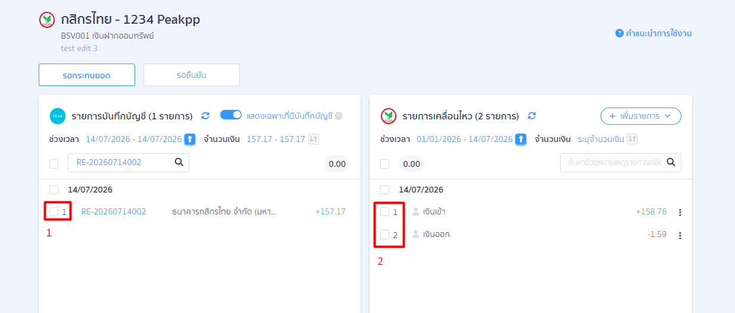
Task: Click the account title กสิกรไทย - 1234 Peakpp
Action: pyautogui.click(x=130, y=20)
